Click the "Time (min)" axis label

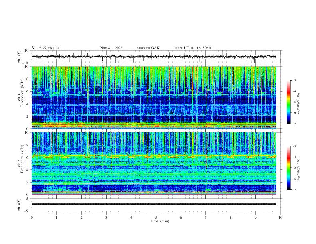click(160, 221)
